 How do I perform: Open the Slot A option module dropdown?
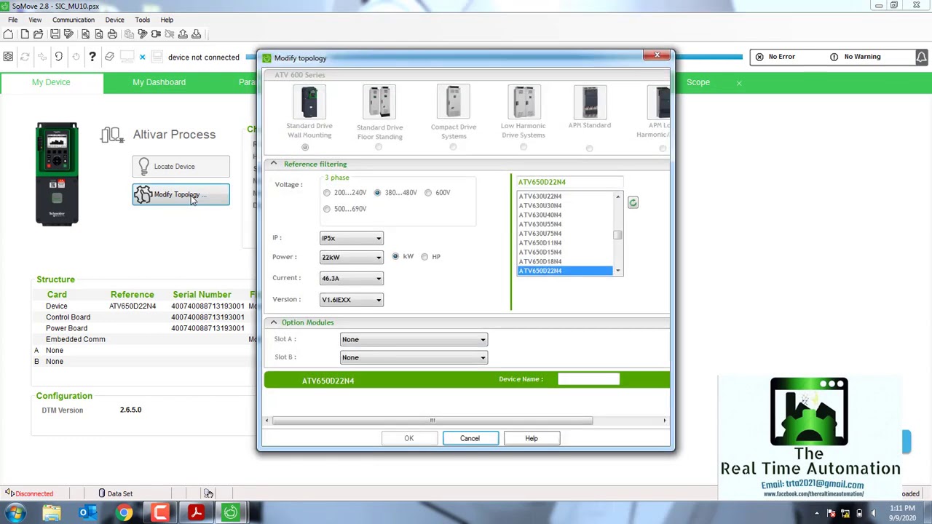coord(414,339)
